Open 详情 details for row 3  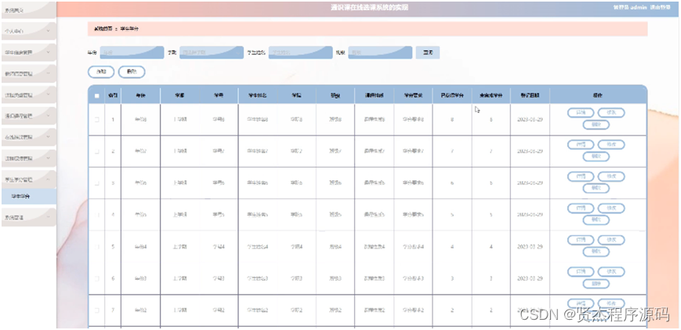pos(581,176)
